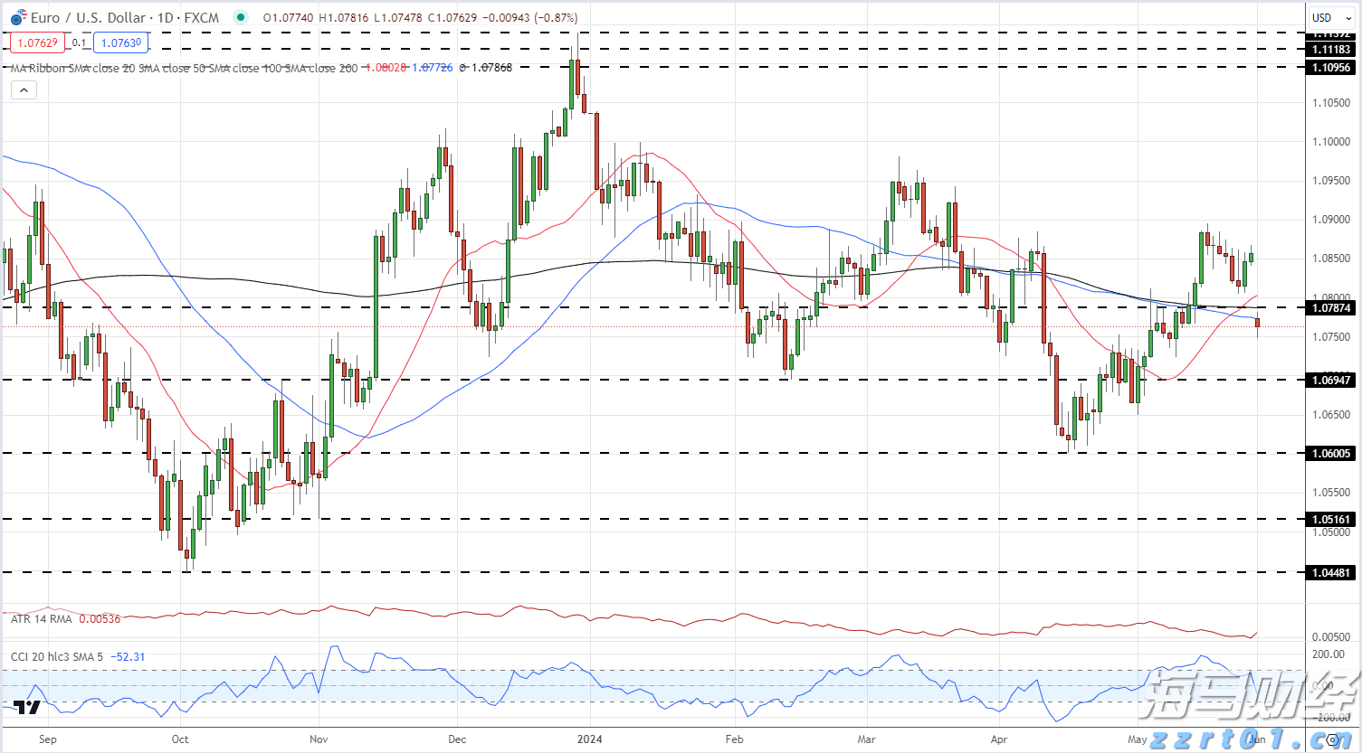Click the CCI value -52.31
The height and width of the screenshot is (753, 1362).
(128, 656)
